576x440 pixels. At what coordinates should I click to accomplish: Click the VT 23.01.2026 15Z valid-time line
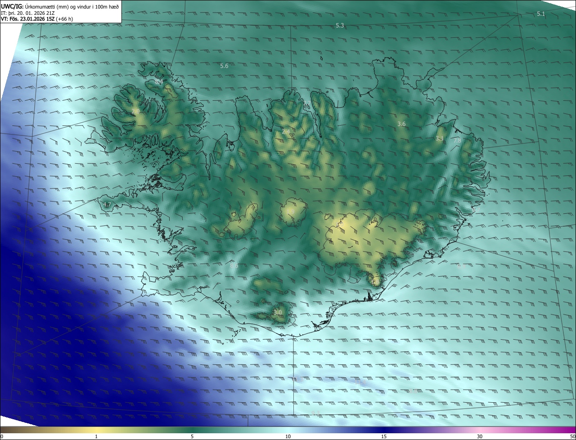(x=37, y=19)
